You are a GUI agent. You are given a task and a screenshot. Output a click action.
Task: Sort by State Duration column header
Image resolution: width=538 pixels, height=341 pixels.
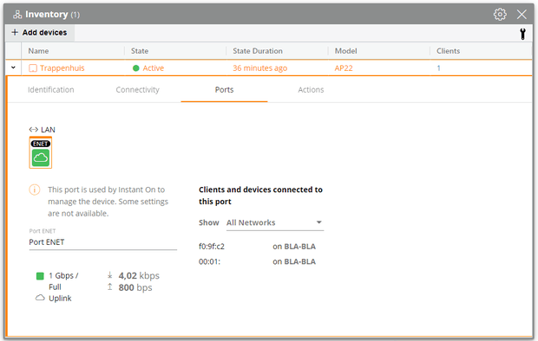point(258,51)
